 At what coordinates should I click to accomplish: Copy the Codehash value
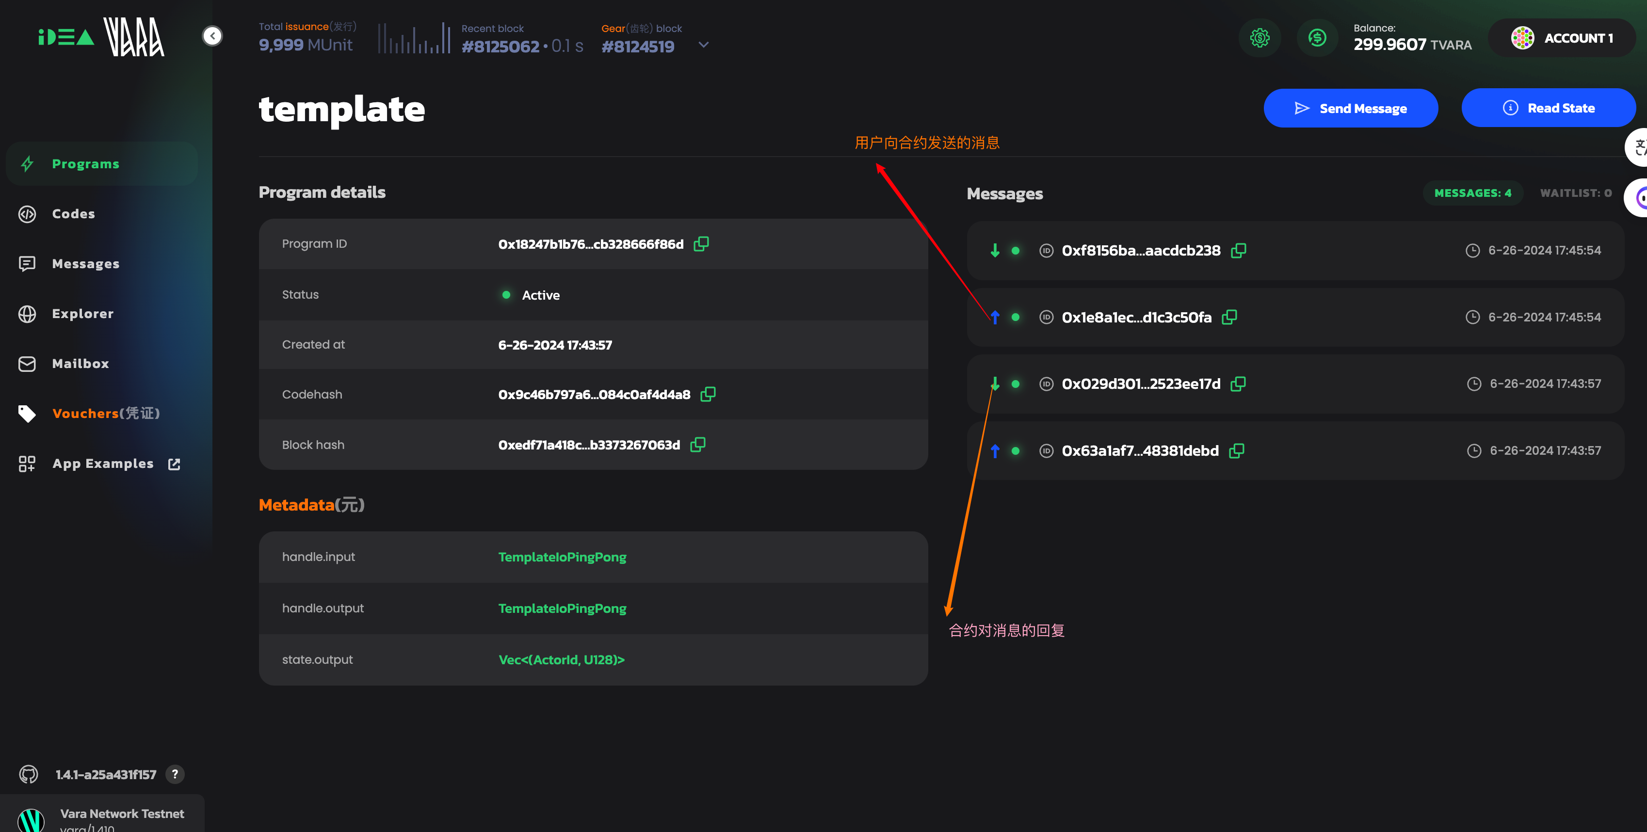[708, 394]
